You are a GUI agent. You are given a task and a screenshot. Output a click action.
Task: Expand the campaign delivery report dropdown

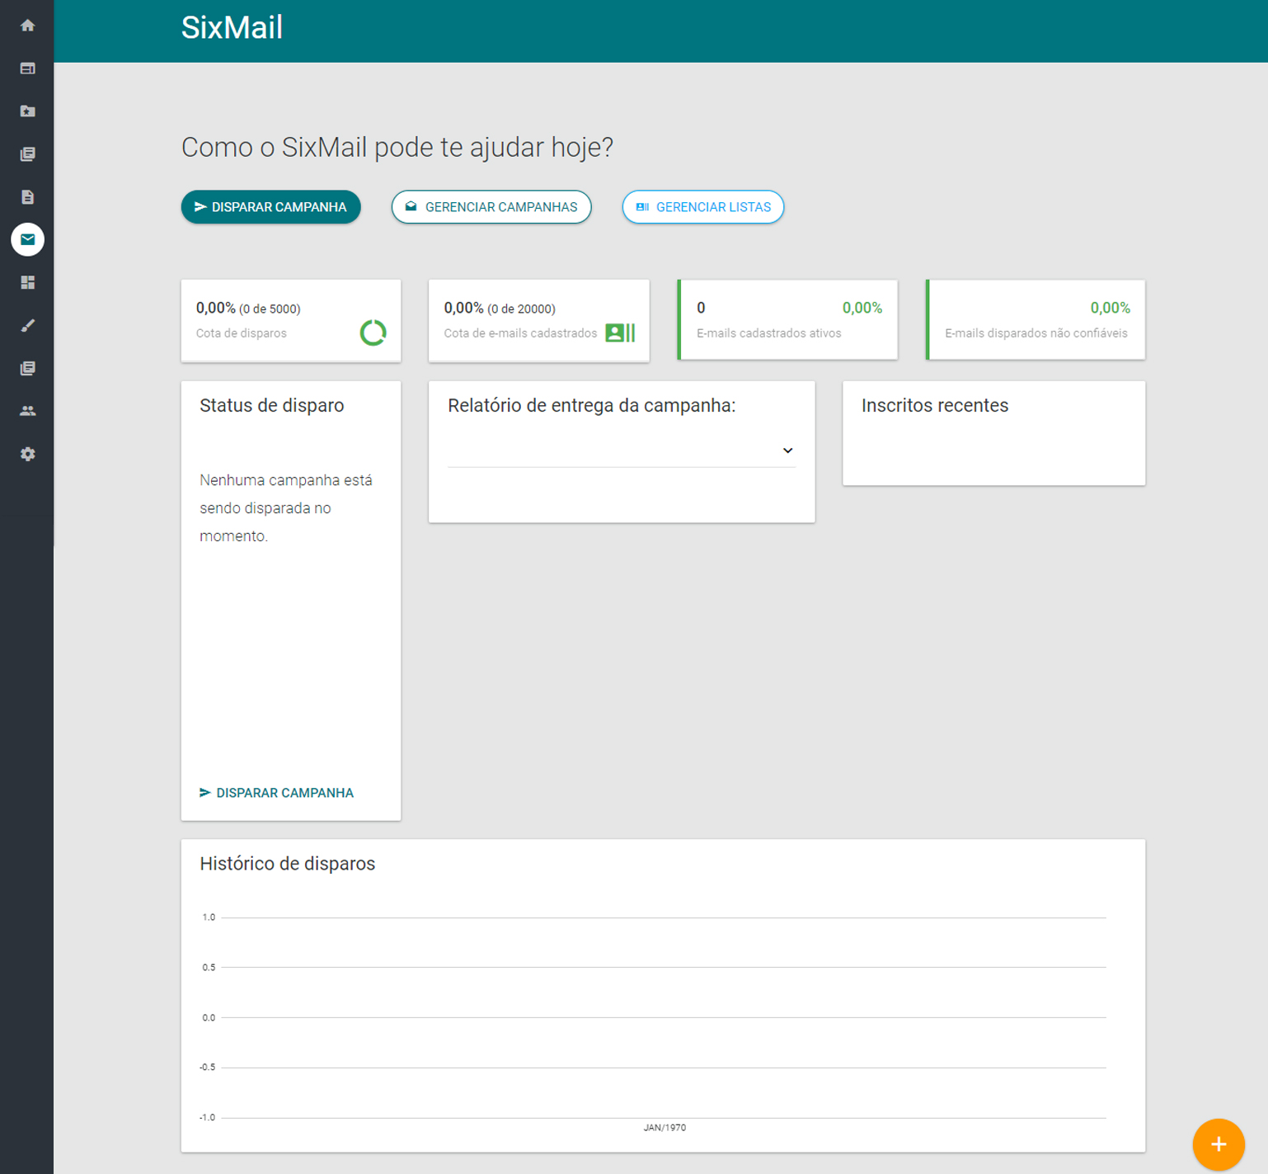[622, 450]
